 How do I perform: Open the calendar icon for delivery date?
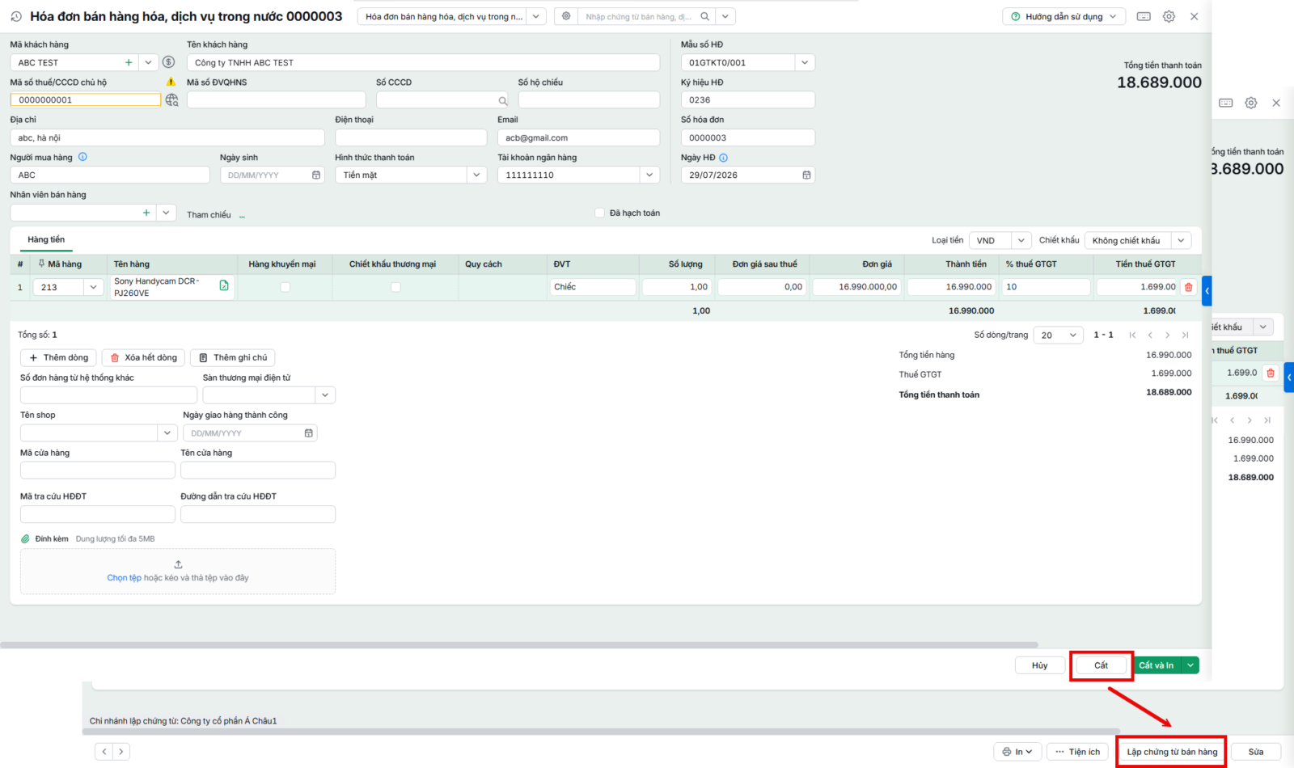pos(308,433)
